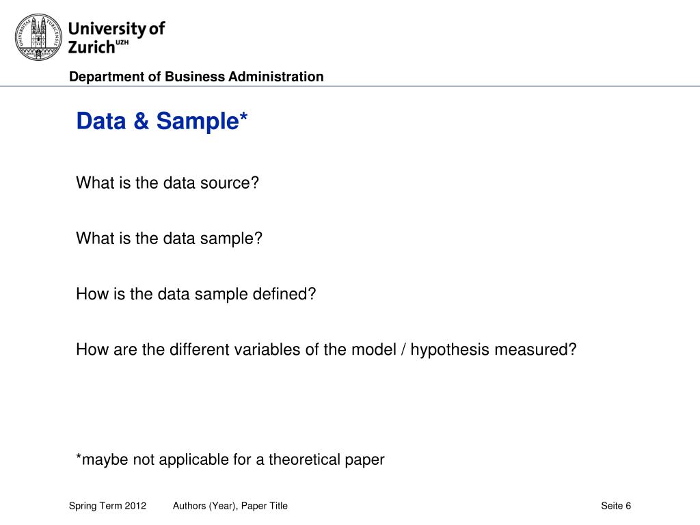Click the word 'model' in fourth question
Image resolution: width=700 pixels, height=525 pixels.
tap(374, 349)
